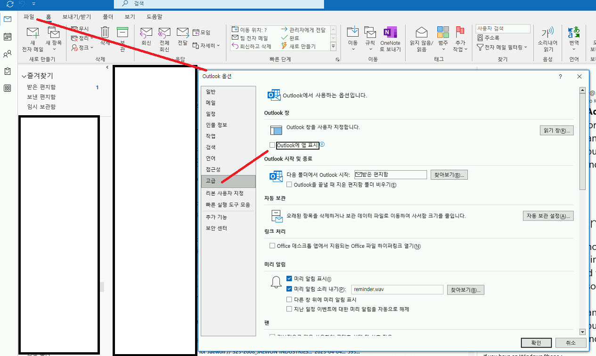Collapse the folder pane arrow
Image resolution: width=596 pixels, height=356 pixels.
pyautogui.click(x=107, y=68)
